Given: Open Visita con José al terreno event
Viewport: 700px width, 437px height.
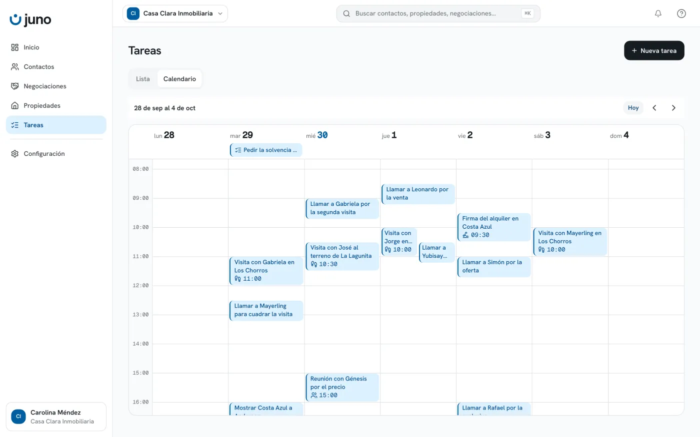Looking at the screenshot, I should pos(342,256).
